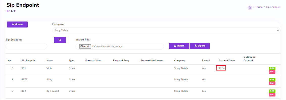Click the home icon in breadcrumb
286x100 pixels.
pyautogui.click(x=250, y=7)
